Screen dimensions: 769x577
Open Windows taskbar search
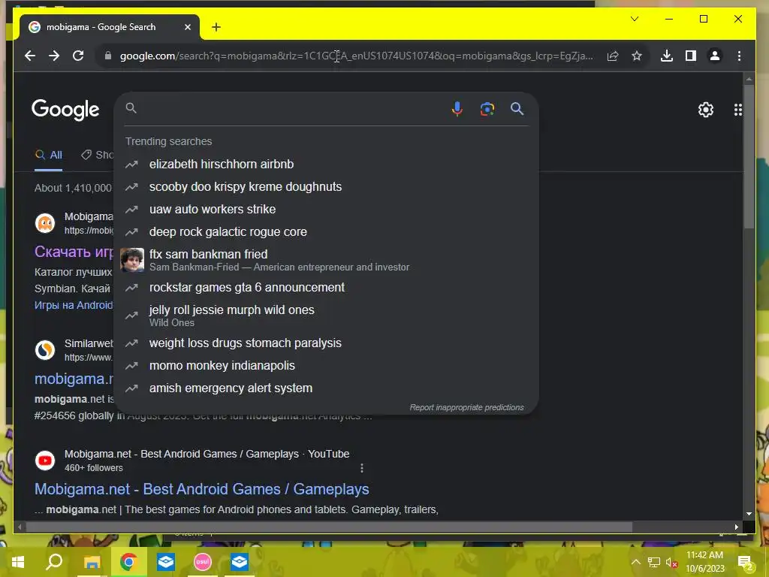click(54, 561)
